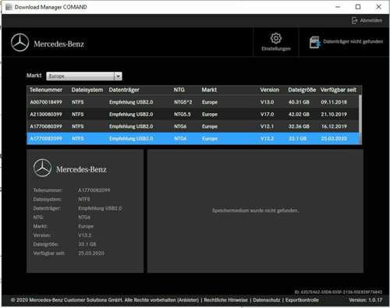Sort by Dateigröße column header
Screen dimensions: 390x308
[302, 90]
